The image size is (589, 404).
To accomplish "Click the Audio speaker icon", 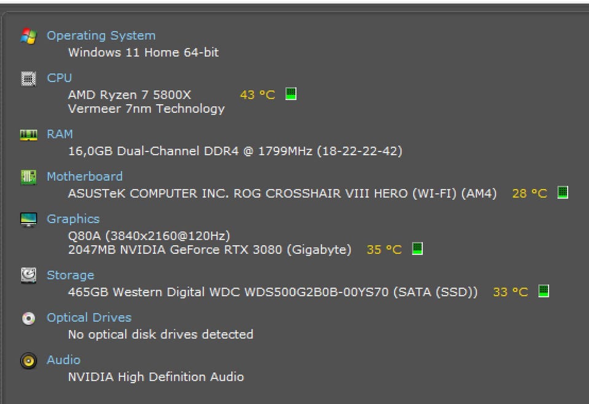I will pyautogui.click(x=28, y=360).
